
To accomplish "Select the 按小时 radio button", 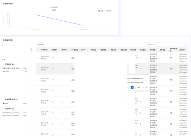I will point(105,11).
